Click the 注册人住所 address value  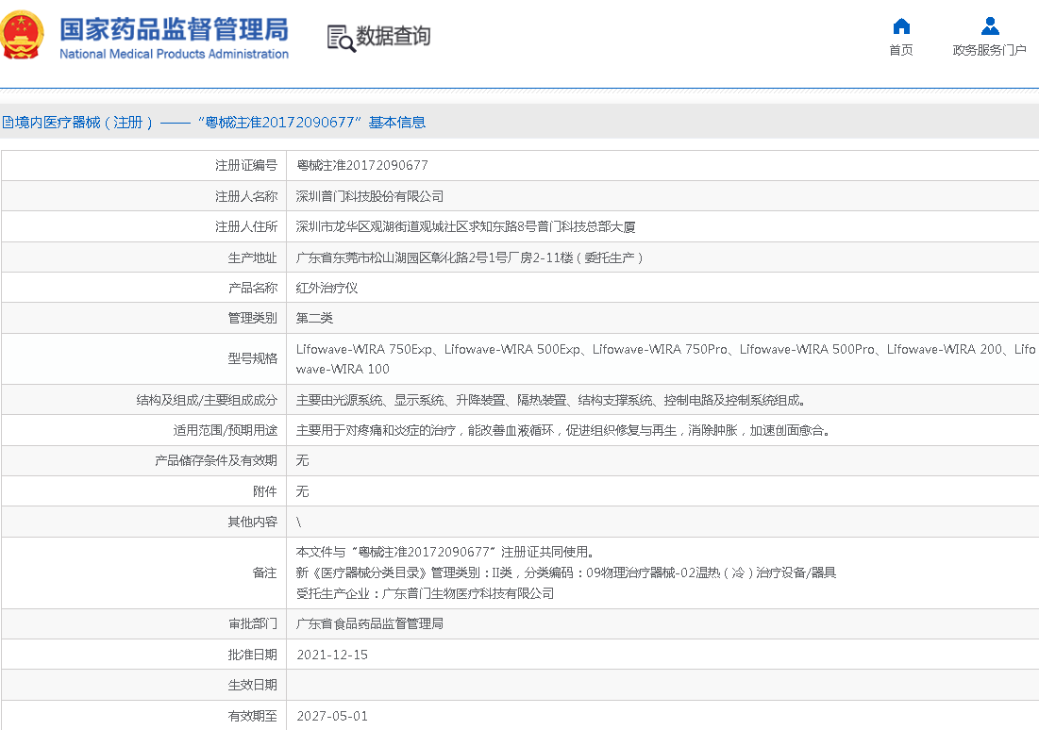(x=465, y=227)
